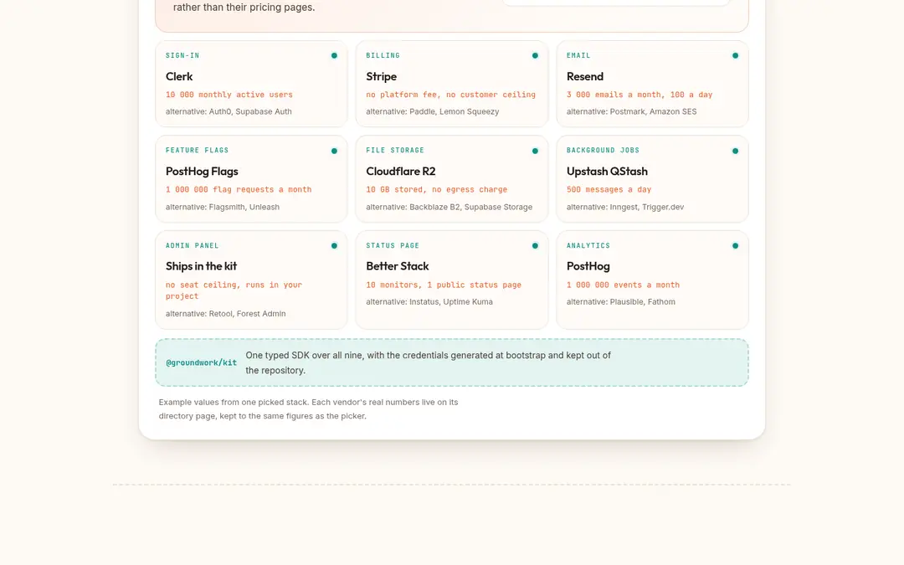This screenshot has height=565, width=904.
Task: Click '10 monitors, 1 public status page'
Action: 444,285
